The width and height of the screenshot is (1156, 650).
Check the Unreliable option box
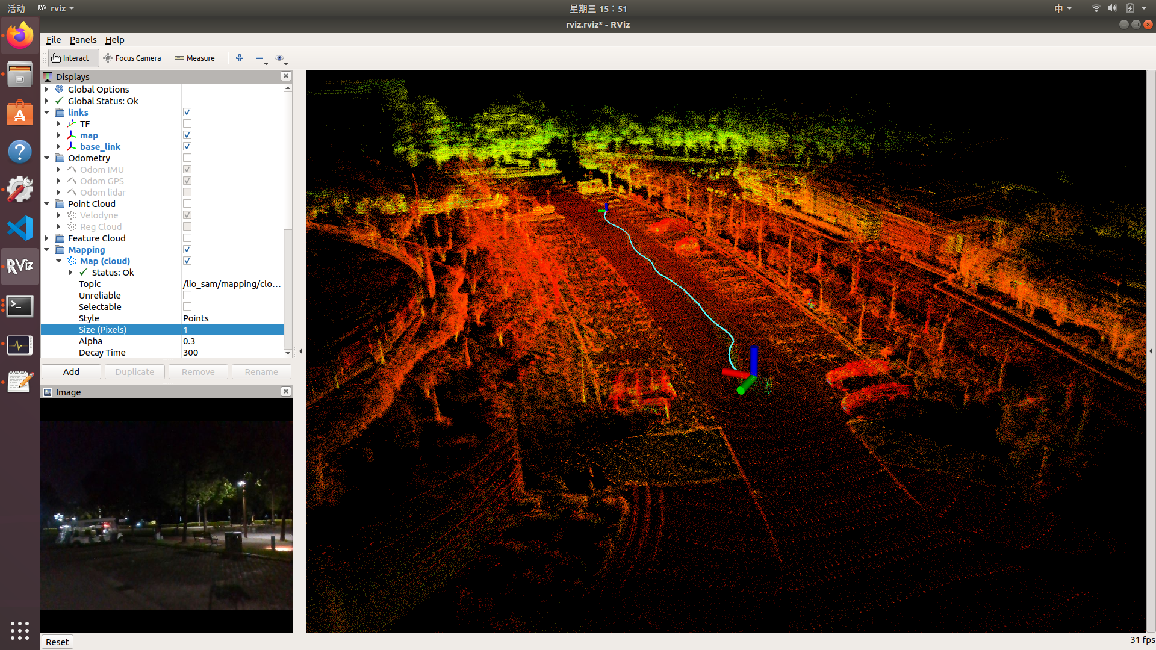[x=187, y=296]
